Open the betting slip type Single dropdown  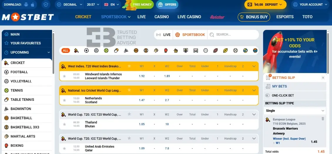[x=295, y=111]
